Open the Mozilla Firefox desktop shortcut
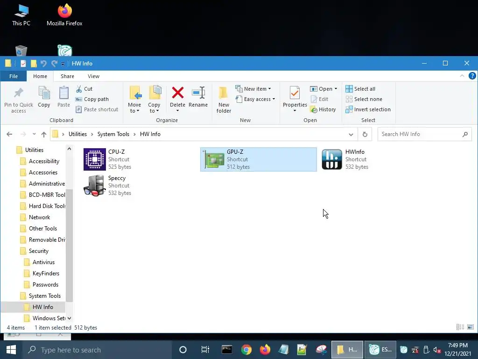The height and width of the screenshot is (359, 478). [64, 14]
